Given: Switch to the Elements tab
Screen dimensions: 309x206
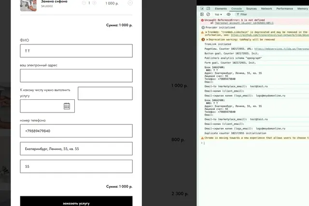Looking at the screenshot, I should coord(221,9).
